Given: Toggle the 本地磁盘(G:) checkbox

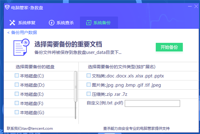Looking at the screenshot, I should pyautogui.click(x=17, y=112).
